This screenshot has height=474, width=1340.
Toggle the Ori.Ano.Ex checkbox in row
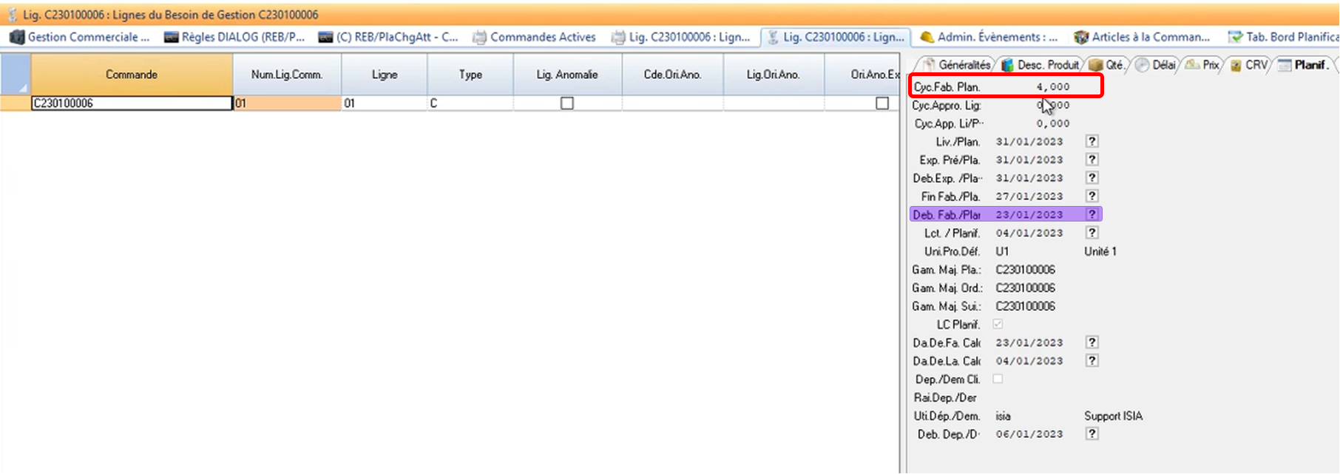tap(882, 103)
